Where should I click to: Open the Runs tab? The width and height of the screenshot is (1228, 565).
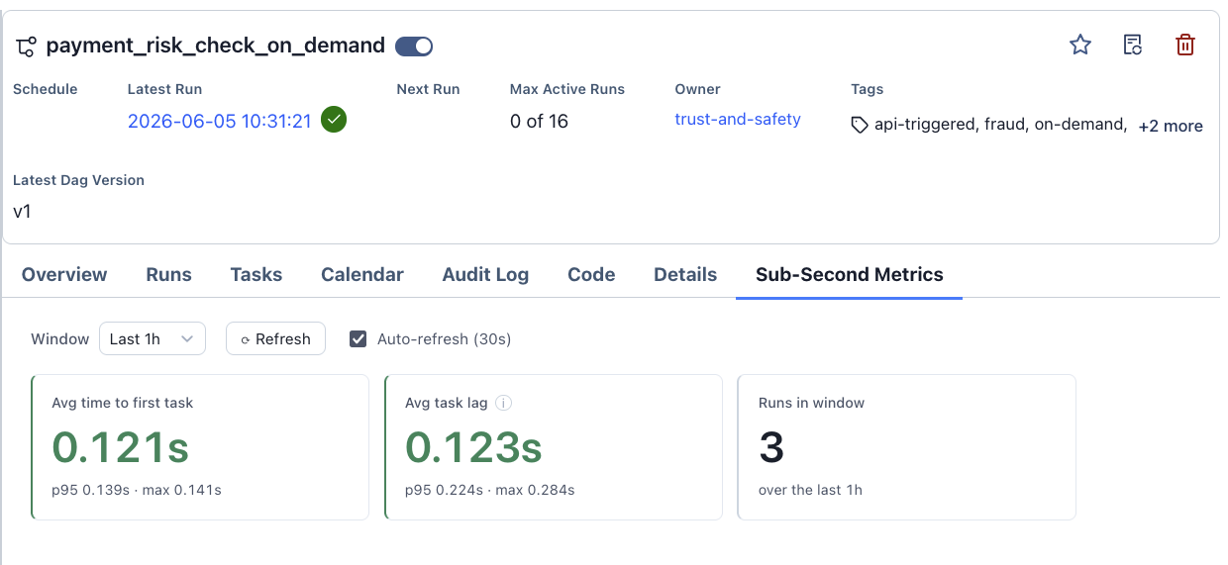click(169, 274)
